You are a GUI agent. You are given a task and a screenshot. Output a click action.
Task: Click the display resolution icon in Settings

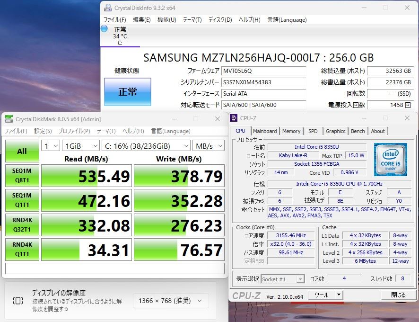18,301
